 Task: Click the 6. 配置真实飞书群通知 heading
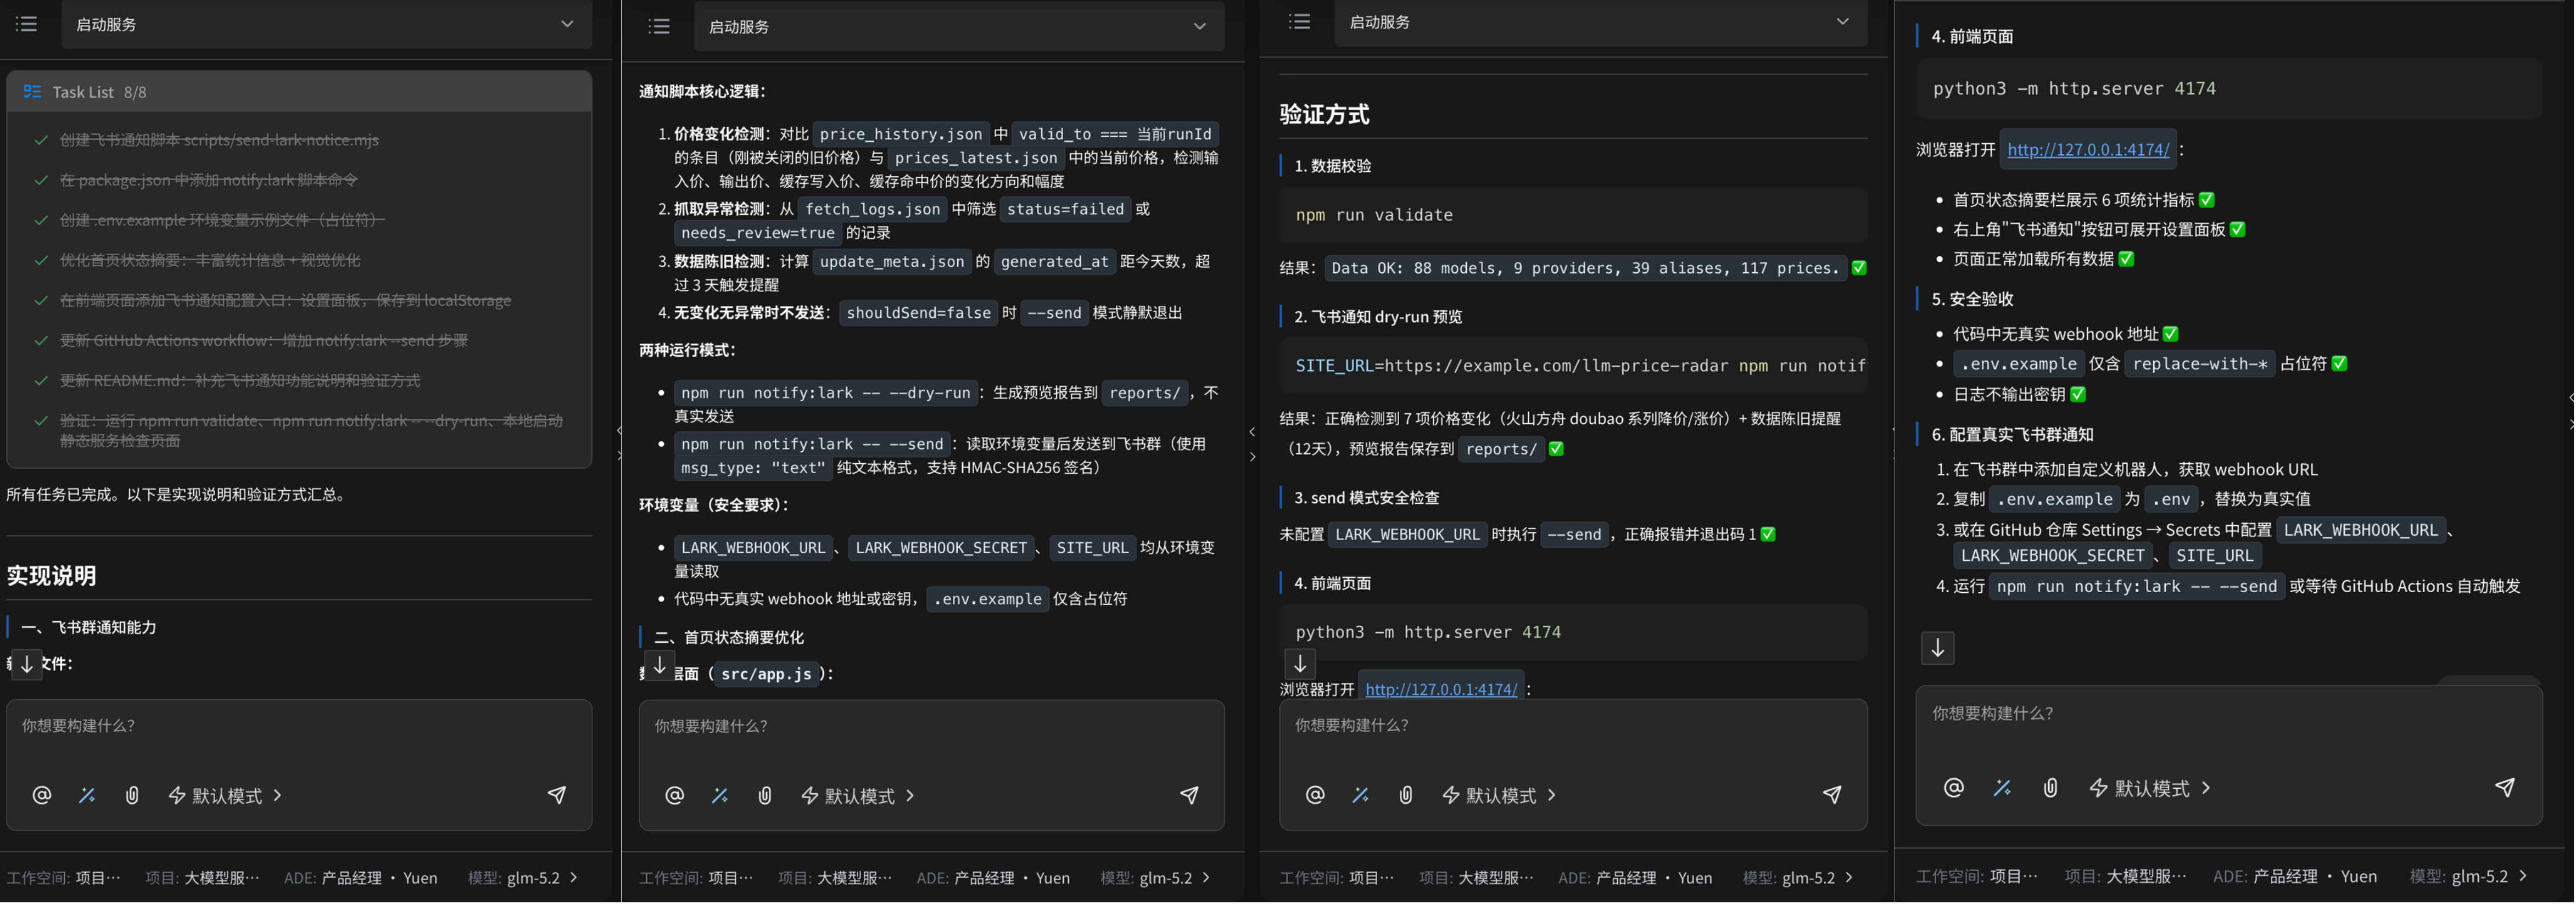pyautogui.click(x=2011, y=434)
